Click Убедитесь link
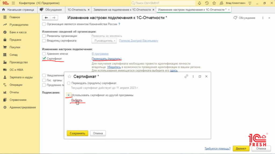This screenshot has width=275, height=154. click(114, 67)
